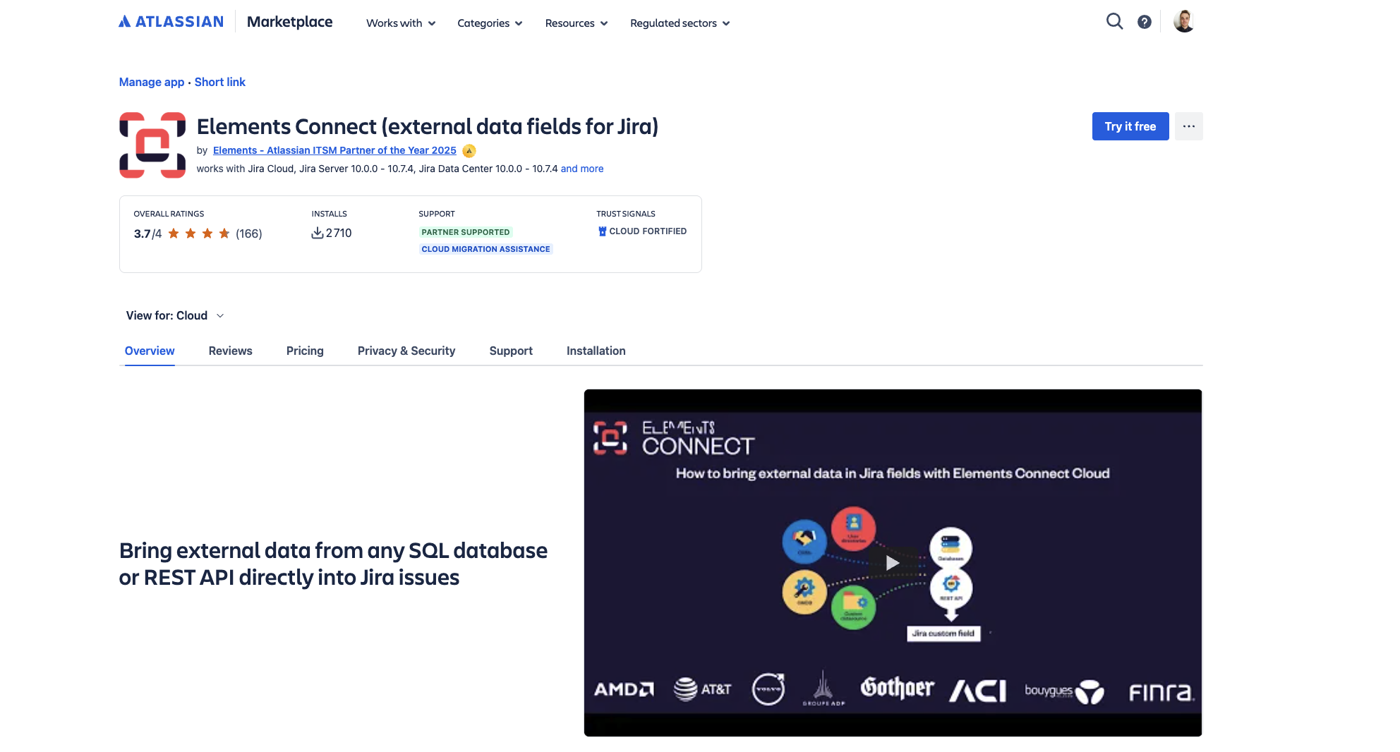Image resolution: width=1400 pixels, height=752 pixels.
Task: Switch to the Privacy & Security tab
Action: [x=406, y=351]
